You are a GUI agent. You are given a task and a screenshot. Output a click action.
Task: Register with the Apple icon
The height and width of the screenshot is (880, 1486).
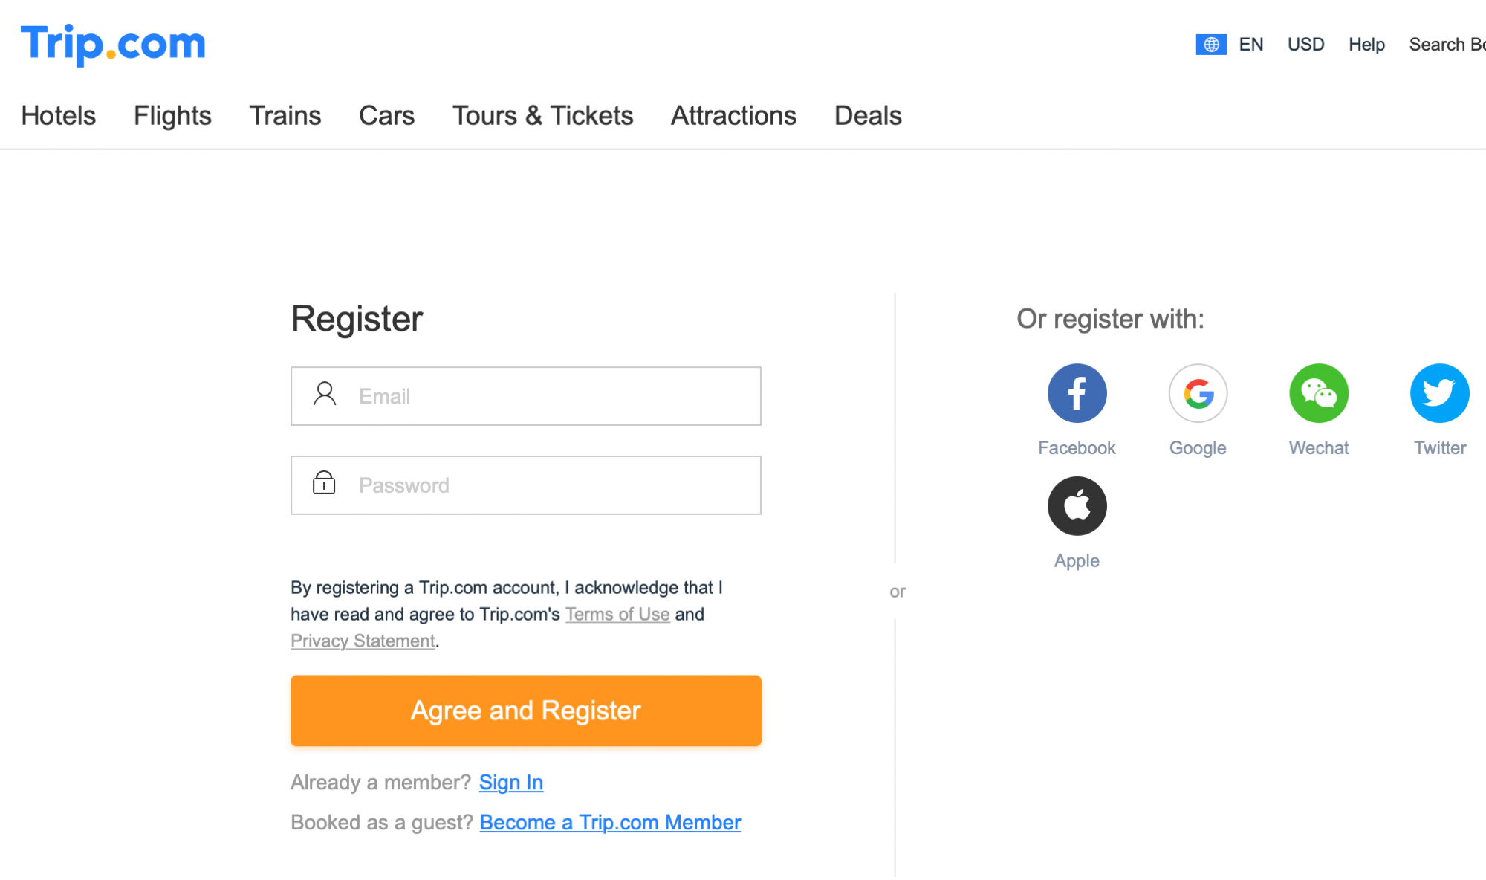(x=1077, y=506)
